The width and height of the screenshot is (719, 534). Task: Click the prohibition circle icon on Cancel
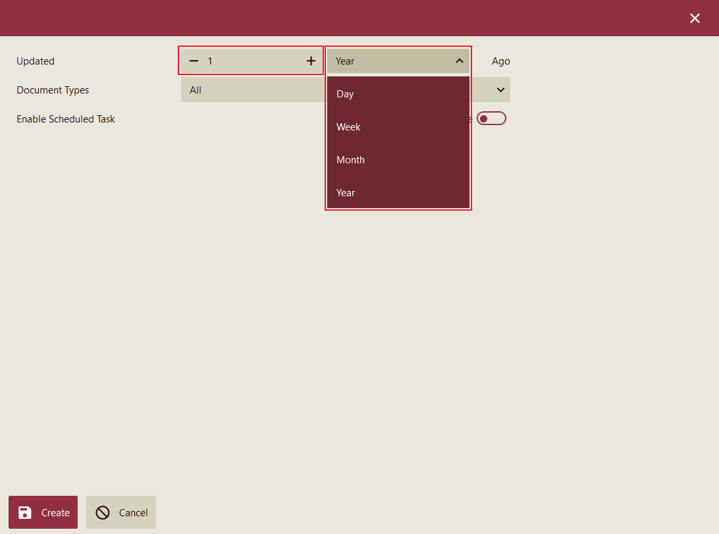click(102, 513)
